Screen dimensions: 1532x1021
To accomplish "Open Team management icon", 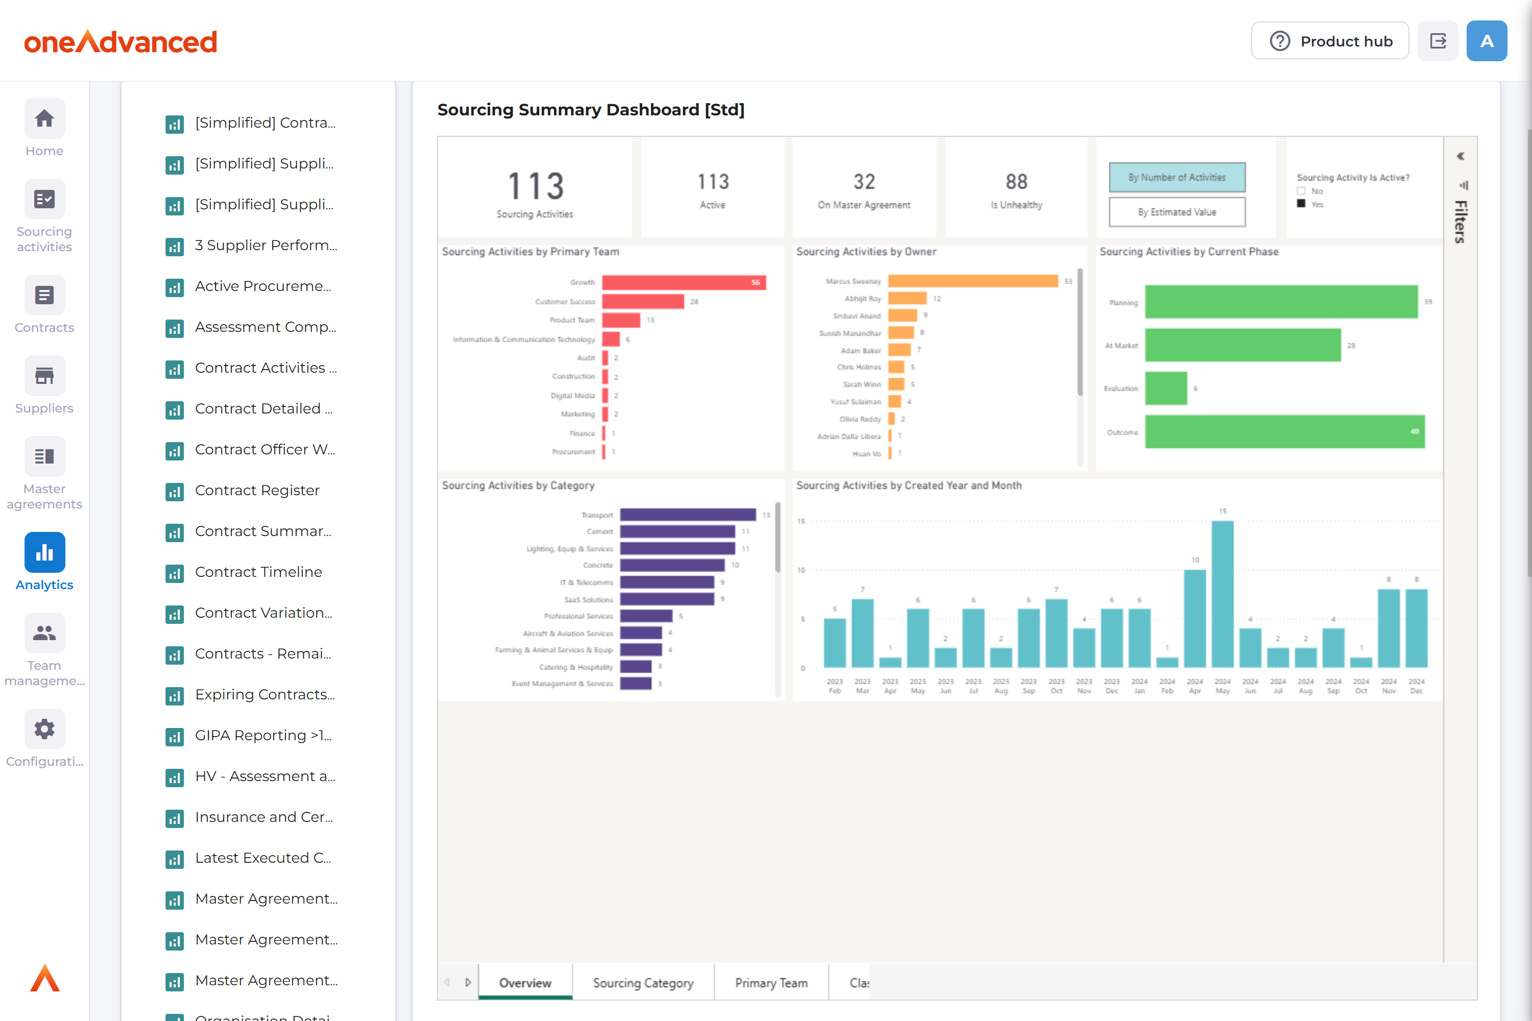I will (x=44, y=634).
